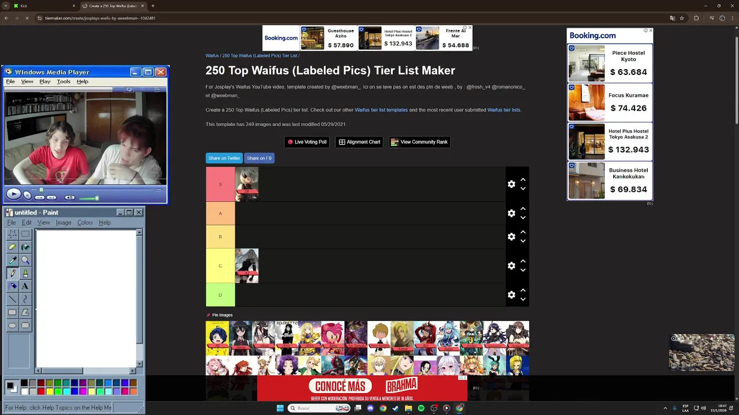
Task: Click Share on FB button
Action: (x=259, y=158)
